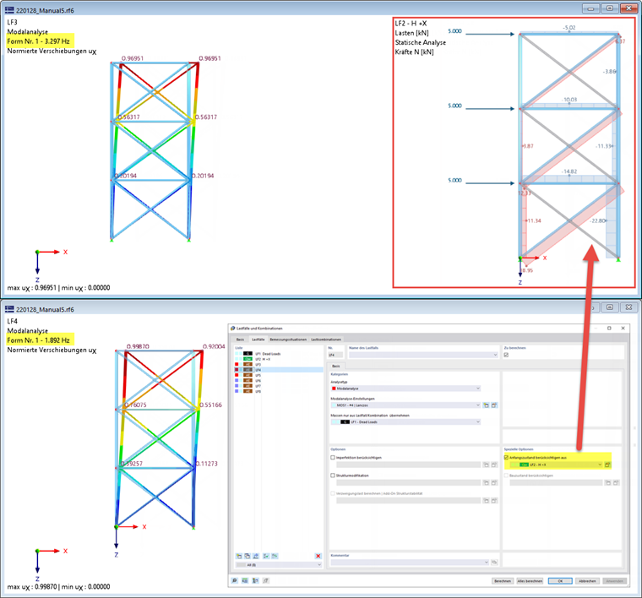
Task: Click edit icon in the Imperfektion row
Action: coord(494,465)
